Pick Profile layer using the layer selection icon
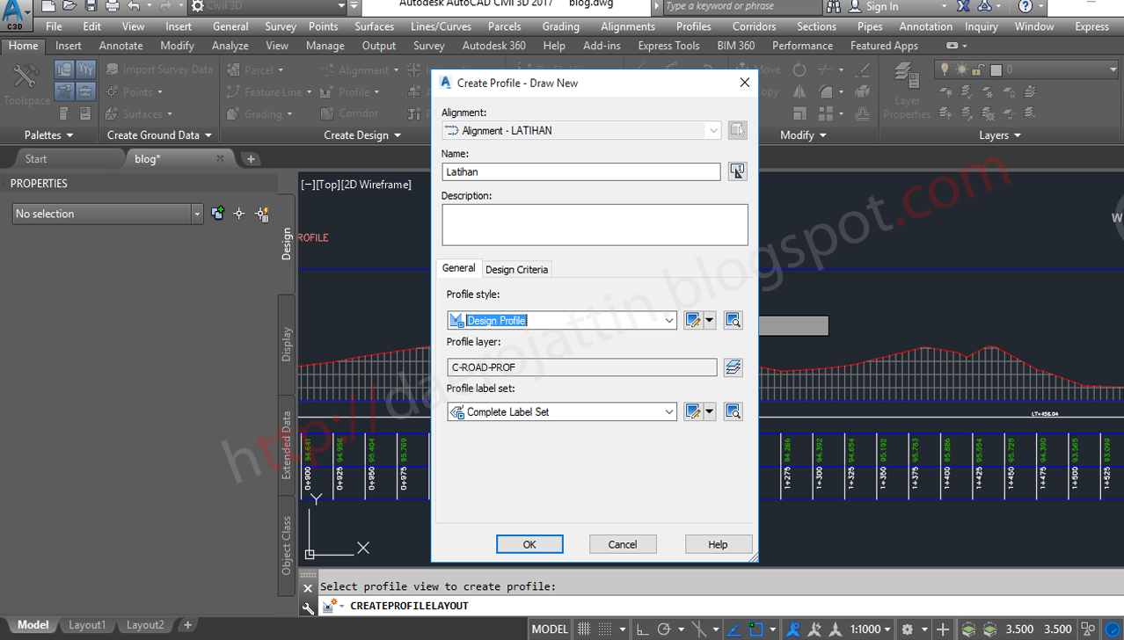The height and width of the screenshot is (640, 1124). click(x=734, y=367)
